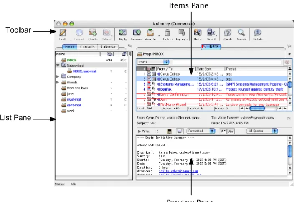297x202 pixels.
Task: Click the match filter text field
Action: click(x=227, y=62)
